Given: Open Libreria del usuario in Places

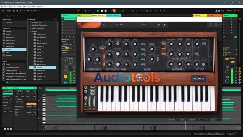Looking at the screenshot, I should (x=11, y=68).
